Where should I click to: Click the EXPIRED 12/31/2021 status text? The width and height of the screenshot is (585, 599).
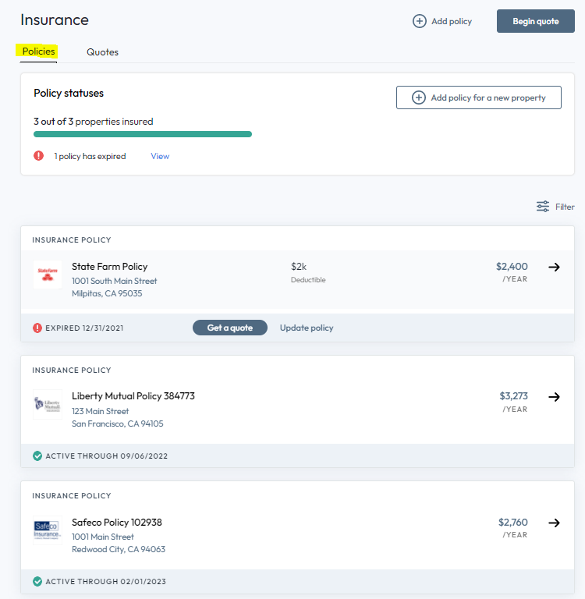pos(84,328)
